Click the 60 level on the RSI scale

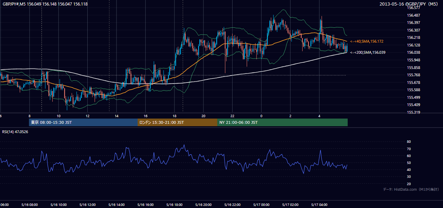409,156
